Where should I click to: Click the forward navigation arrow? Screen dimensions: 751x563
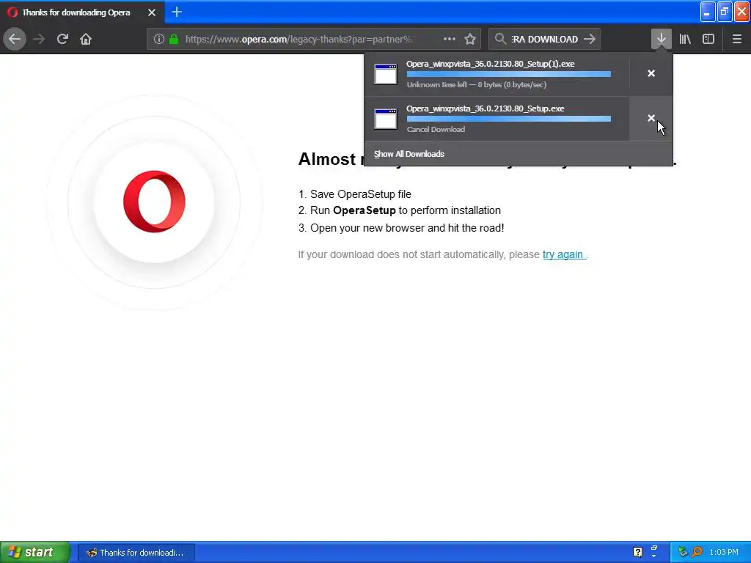tap(39, 39)
